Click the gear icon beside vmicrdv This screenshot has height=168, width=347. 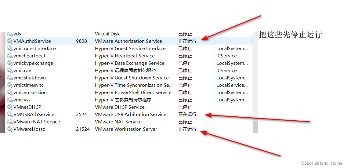click(9, 70)
